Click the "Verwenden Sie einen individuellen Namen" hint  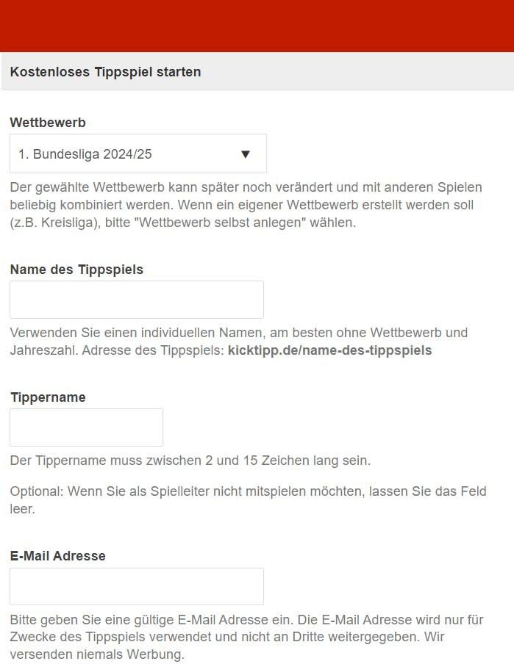238,333
